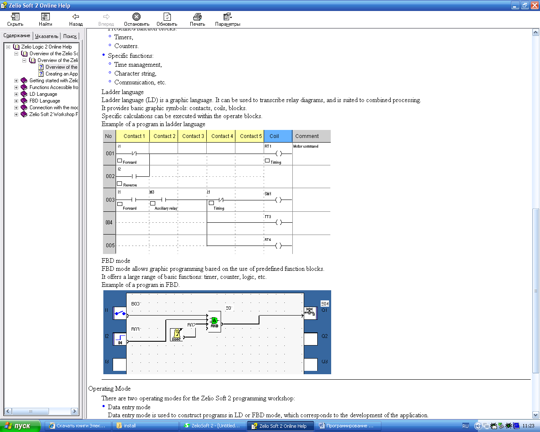Expand the Zelio Soft 2 Workshop node

coord(16,114)
